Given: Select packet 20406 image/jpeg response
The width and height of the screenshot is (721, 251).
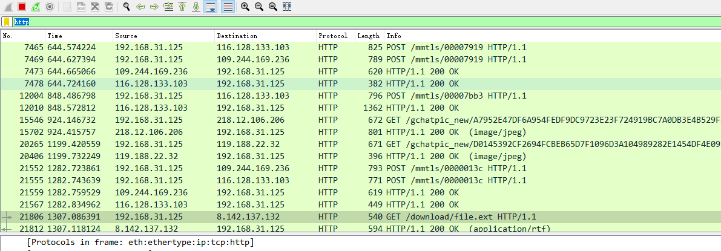Looking at the screenshot, I should pyautogui.click(x=361, y=156).
